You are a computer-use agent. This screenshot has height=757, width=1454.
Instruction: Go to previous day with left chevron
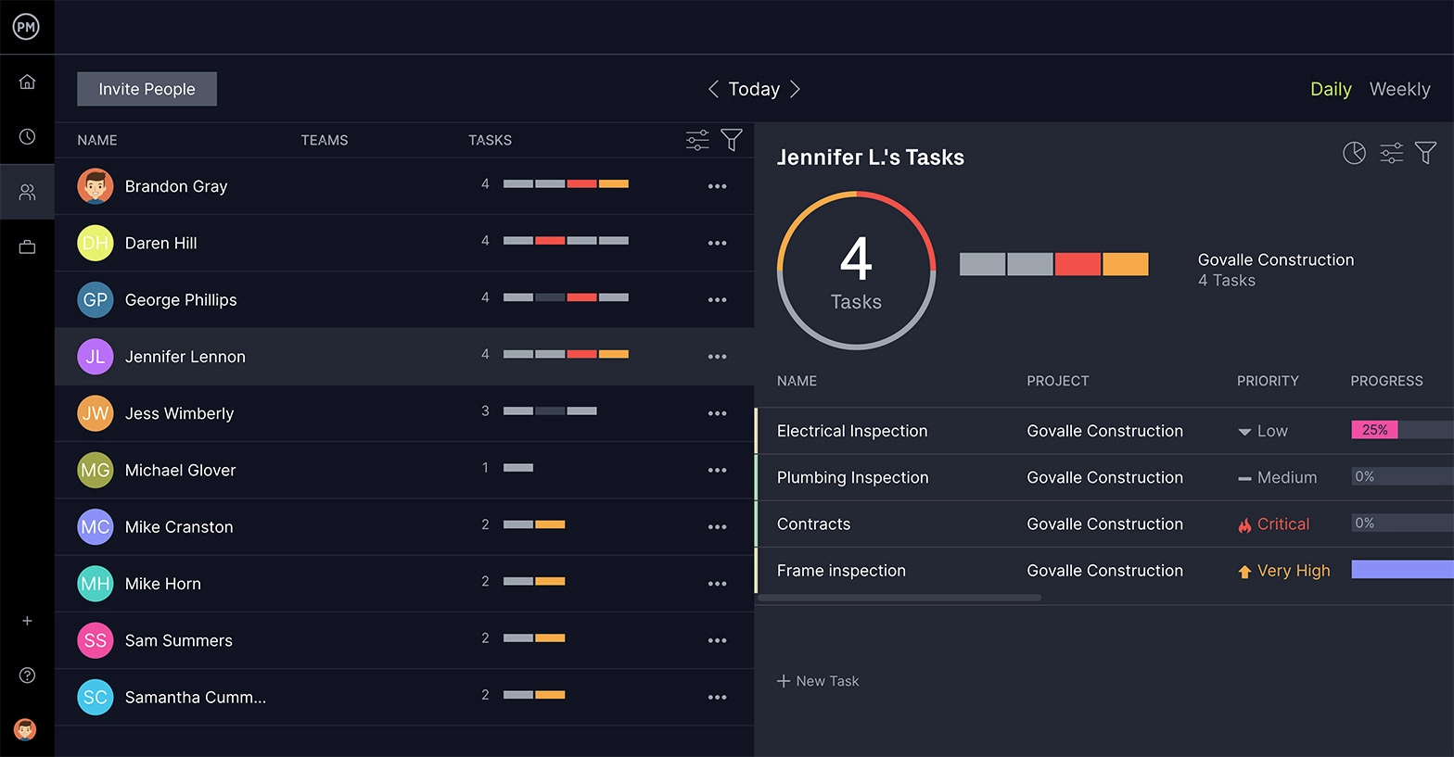point(713,89)
